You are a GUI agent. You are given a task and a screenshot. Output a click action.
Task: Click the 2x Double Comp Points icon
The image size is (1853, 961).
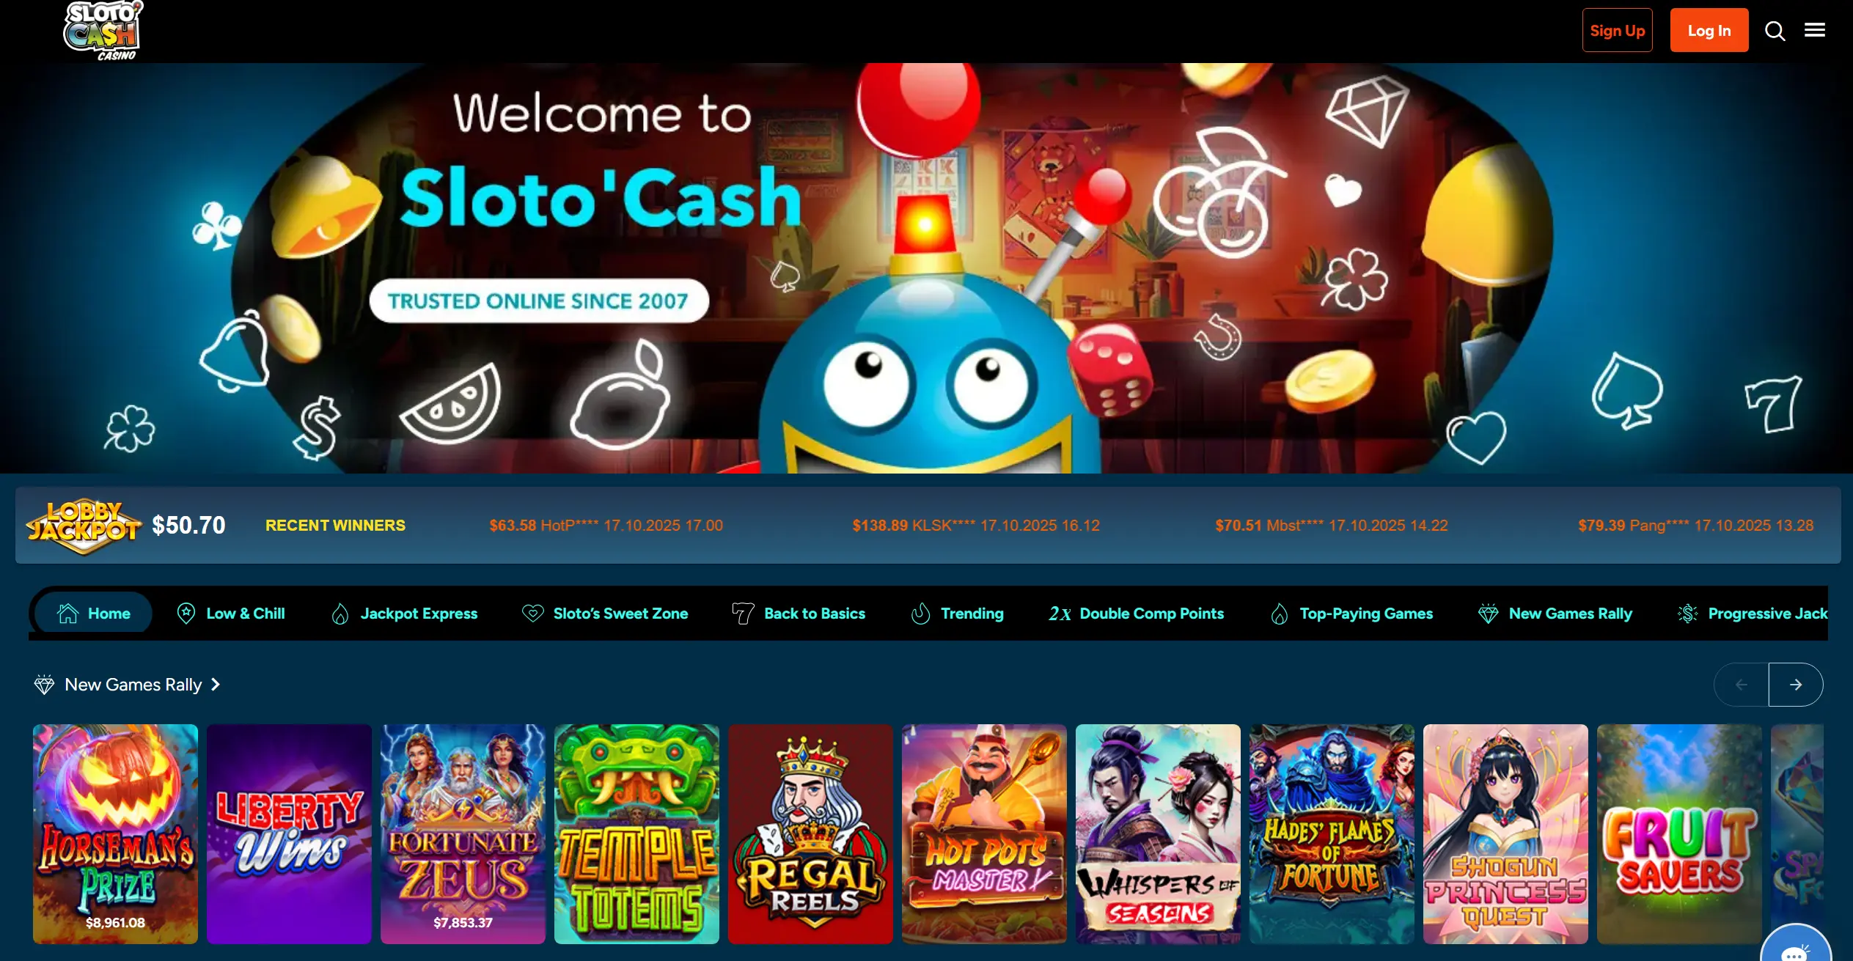[x=1060, y=614]
